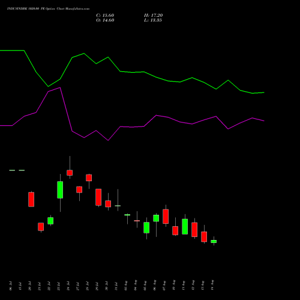Click the 29 Jul date label
Viewport: 300px width, 300px height.
point(97,286)
